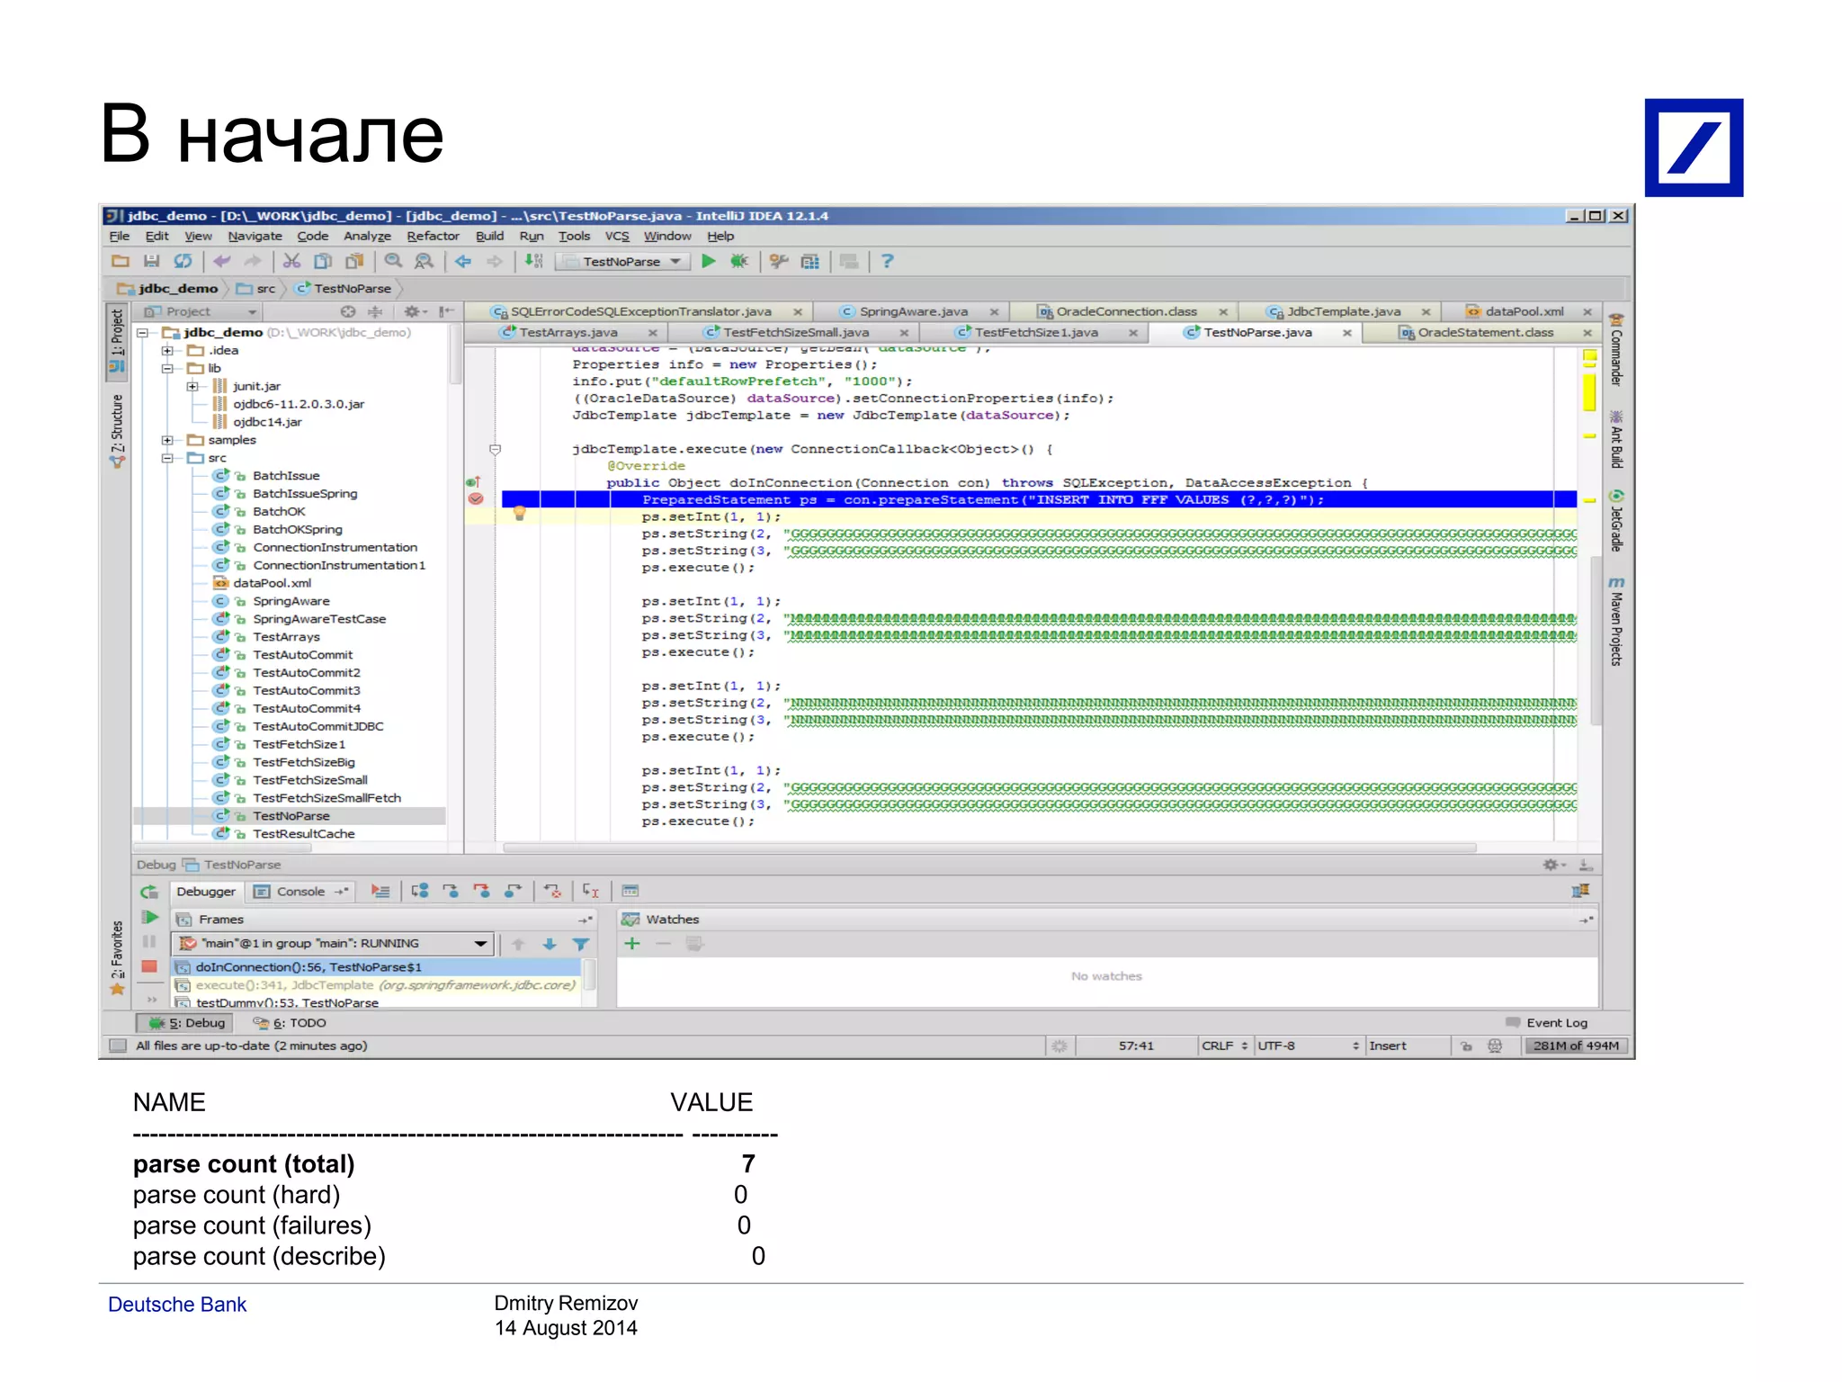Viewport: 1842px width, 1382px height.
Task: Click the Evaluate Expression icon
Action: (x=630, y=891)
